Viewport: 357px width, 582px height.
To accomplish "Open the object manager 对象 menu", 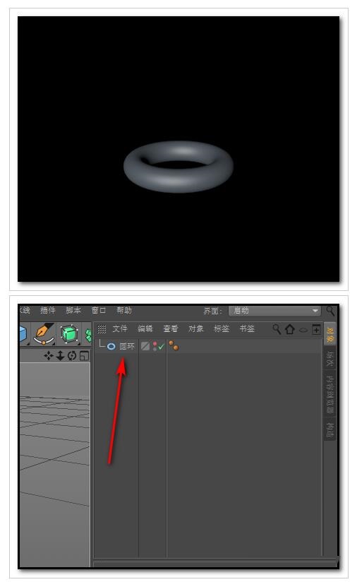I will [195, 329].
